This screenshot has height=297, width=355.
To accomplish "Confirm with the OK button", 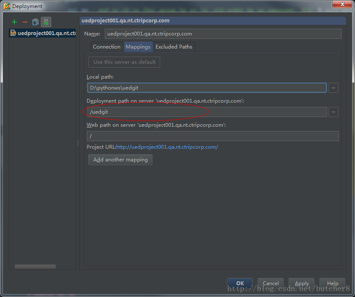I will tap(240, 283).
